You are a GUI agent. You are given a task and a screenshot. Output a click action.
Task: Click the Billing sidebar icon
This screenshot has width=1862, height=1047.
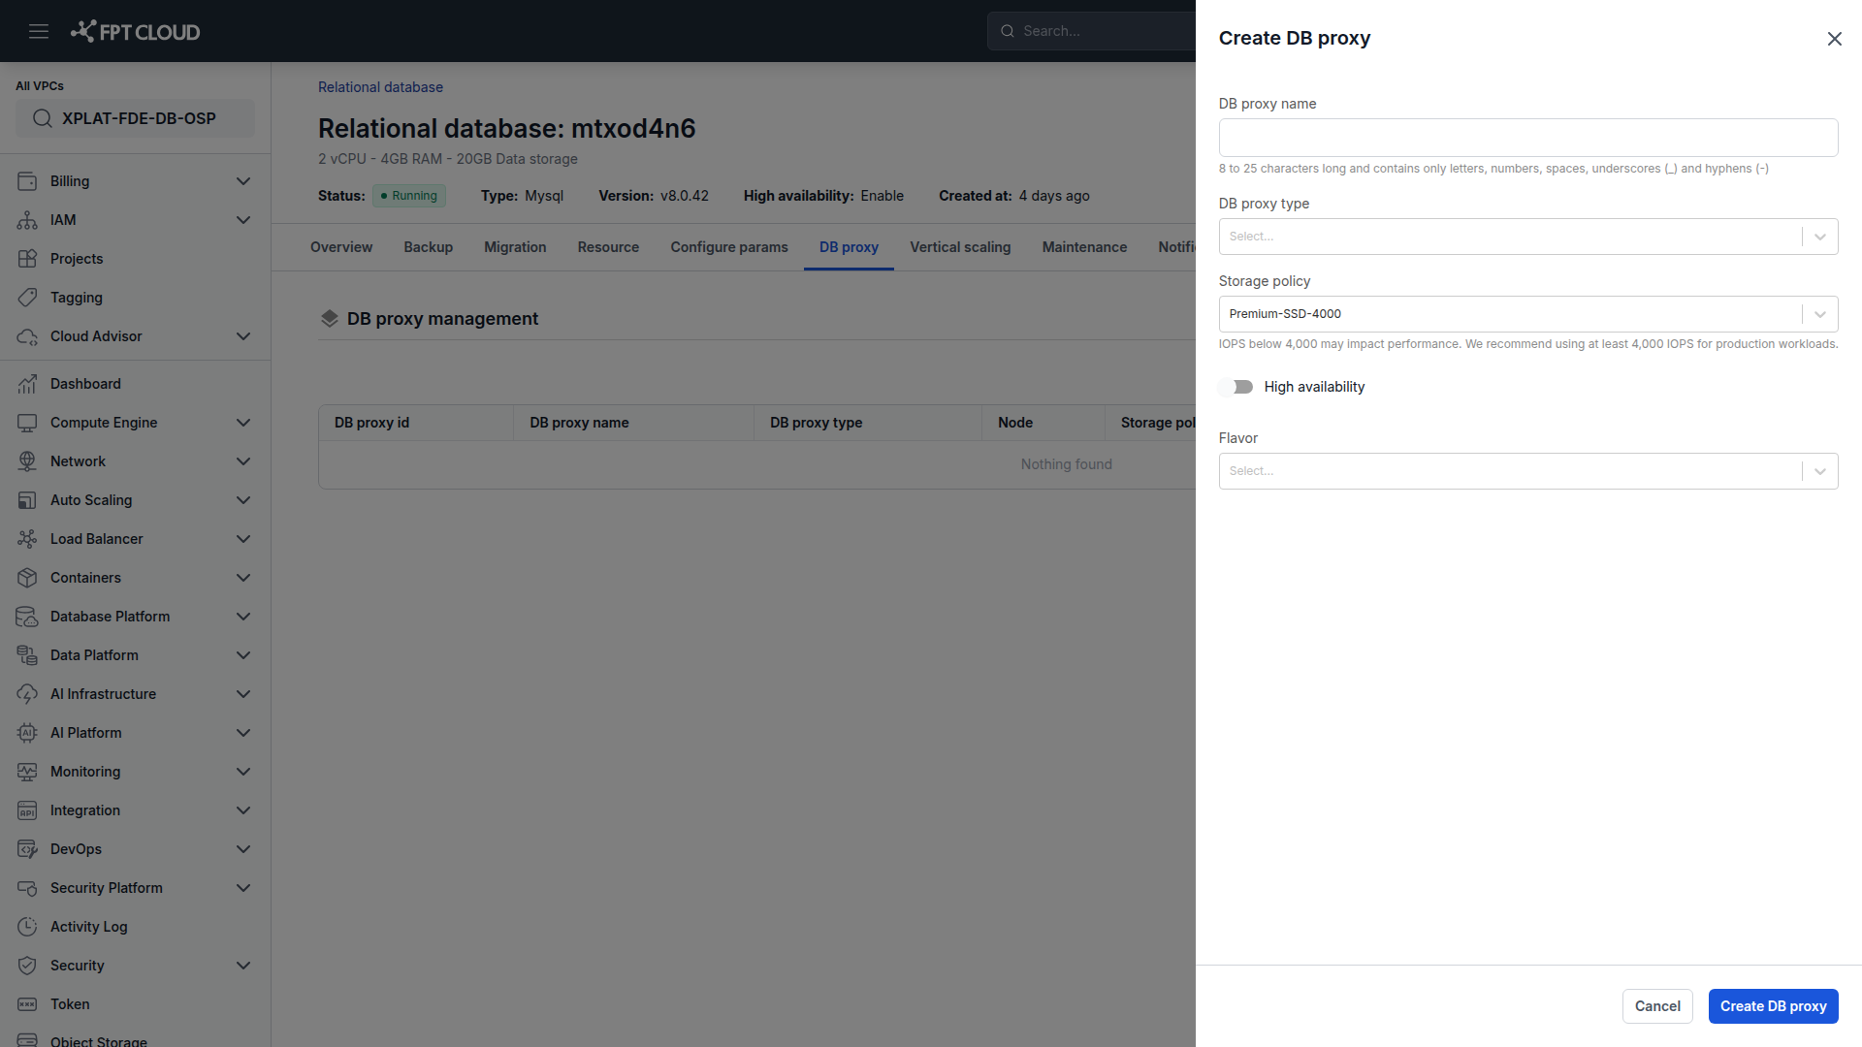pyautogui.click(x=27, y=181)
